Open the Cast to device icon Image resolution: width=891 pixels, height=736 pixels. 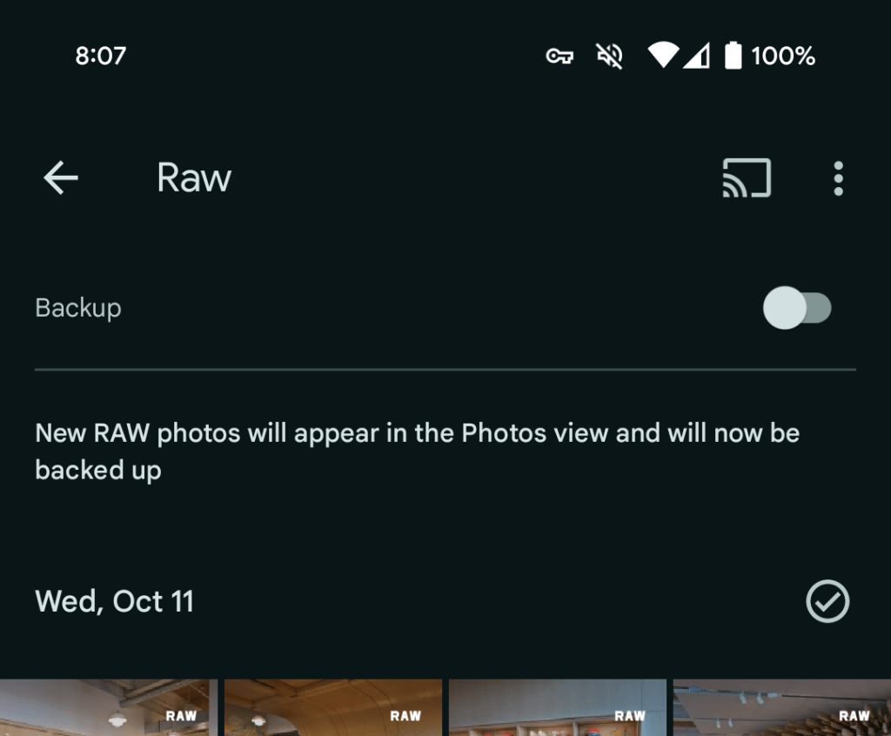[x=747, y=178]
